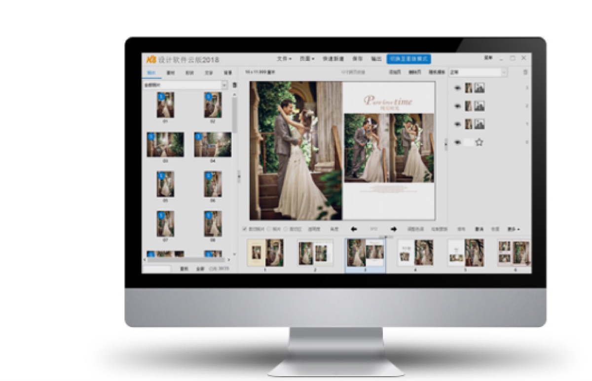Screen dimensions: 592x381
Task: Expand the photo filter dropdown in left panel
Action: (x=224, y=85)
